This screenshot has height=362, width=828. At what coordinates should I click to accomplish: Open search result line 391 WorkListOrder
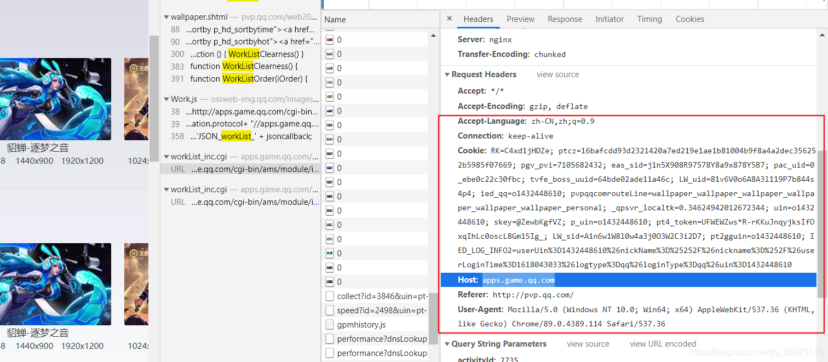click(x=240, y=79)
